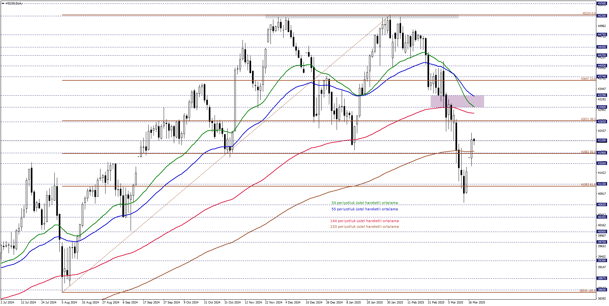Screen dimensions: 609x306
Task: Select the purple shaded rectangle near 43000-43290
Action: tap(457, 101)
